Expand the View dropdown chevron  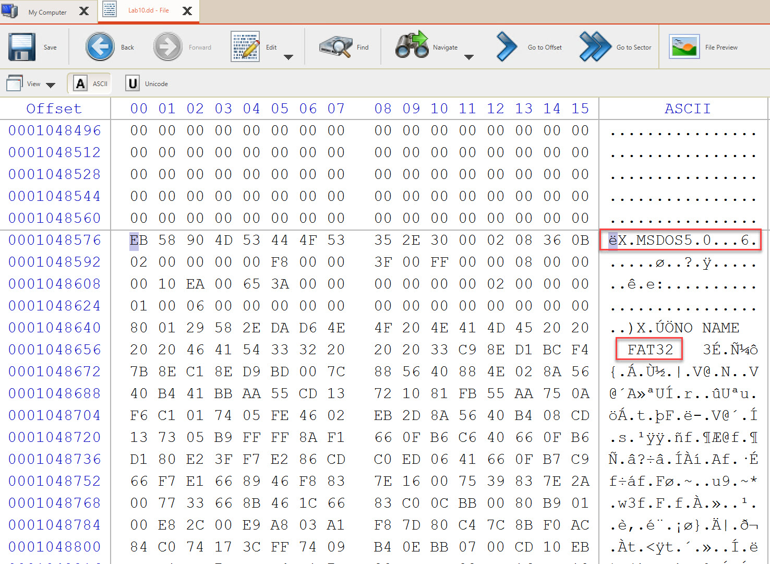pyautogui.click(x=51, y=85)
